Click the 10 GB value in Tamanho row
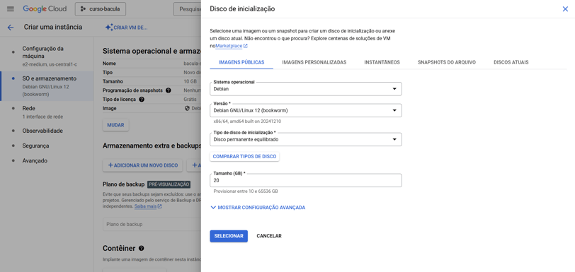Screen dimensions: 575x272 (190, 81)
